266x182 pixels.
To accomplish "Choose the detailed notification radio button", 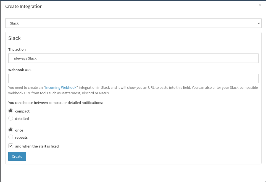I will [x=11, y=118].
